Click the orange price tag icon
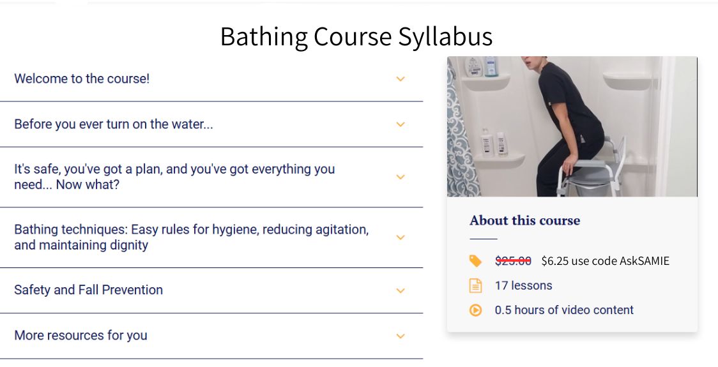 point(475,260)
